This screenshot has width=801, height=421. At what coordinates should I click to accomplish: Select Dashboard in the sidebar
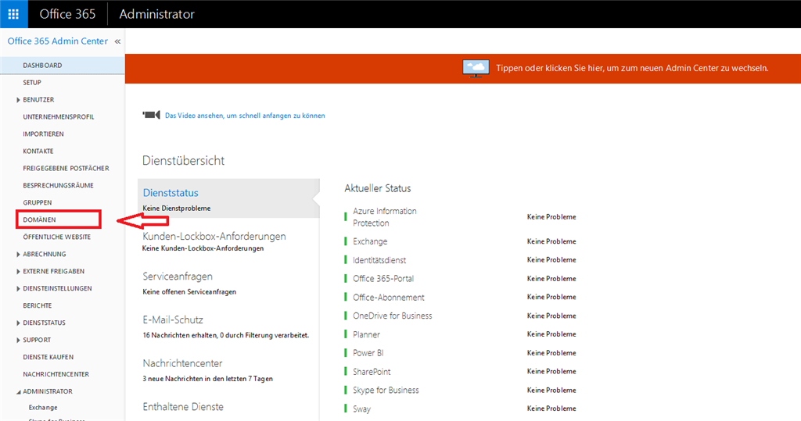[63, 66]
